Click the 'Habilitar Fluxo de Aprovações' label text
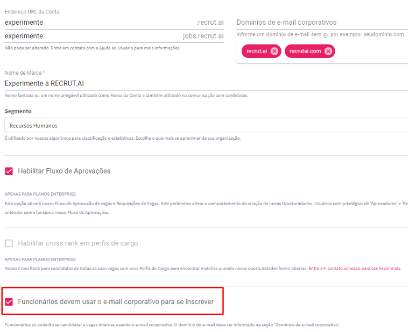The width and height of the screenshot is (416, 332). [x=64, y=171]
